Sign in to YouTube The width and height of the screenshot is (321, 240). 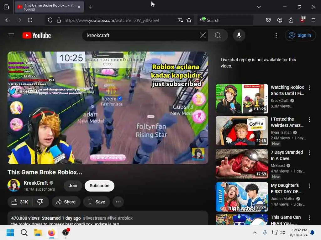coord(300,35)
